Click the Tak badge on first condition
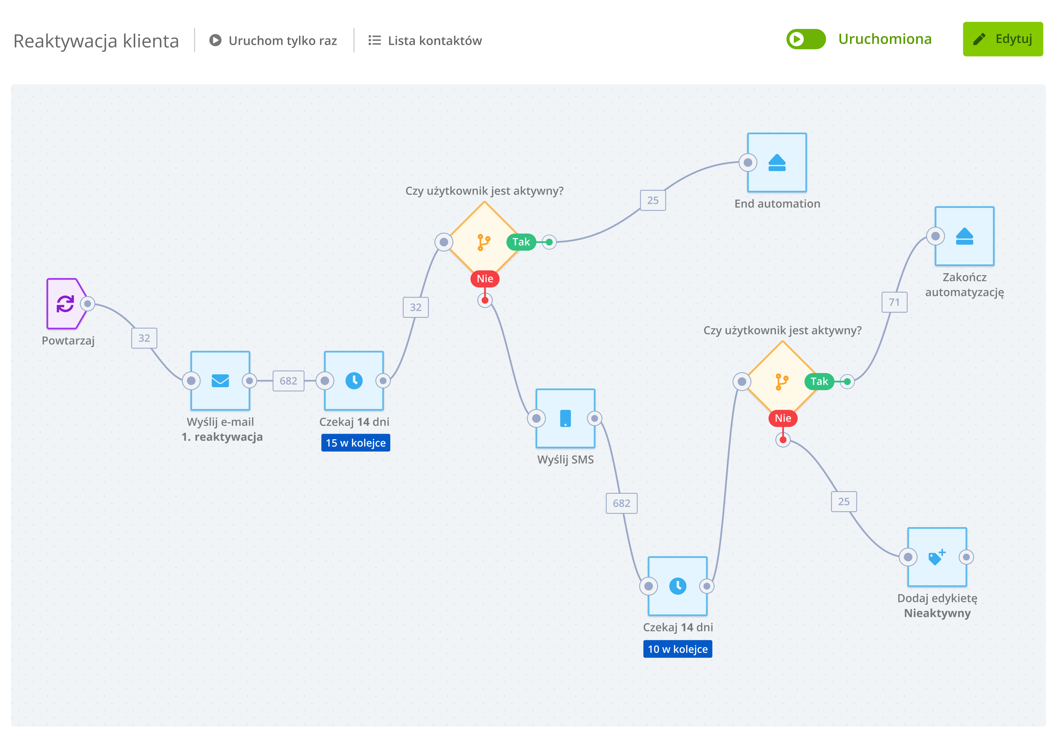Viewport: 1057px width, 737px height. [521, 242]
